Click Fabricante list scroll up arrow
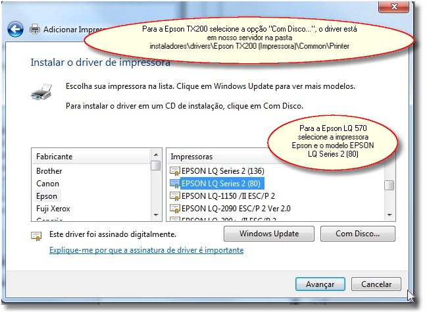The width and height of the screenshot is (427, 314). click(x=156, y=155)
